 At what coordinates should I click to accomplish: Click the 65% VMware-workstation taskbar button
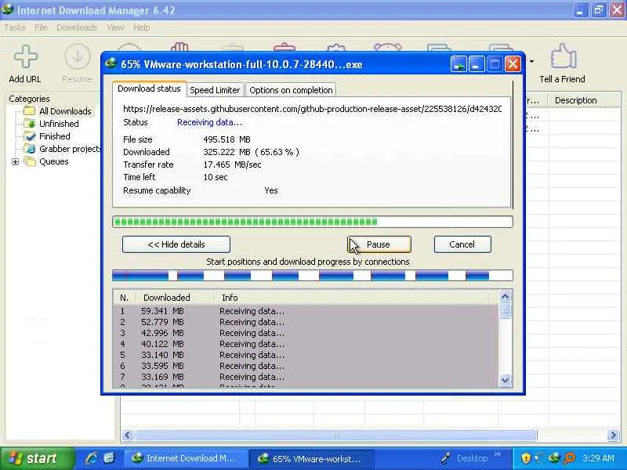pos(311,458)
